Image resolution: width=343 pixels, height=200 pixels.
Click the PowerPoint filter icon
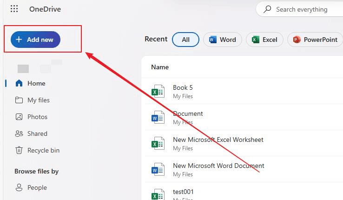tap(297, 40)
